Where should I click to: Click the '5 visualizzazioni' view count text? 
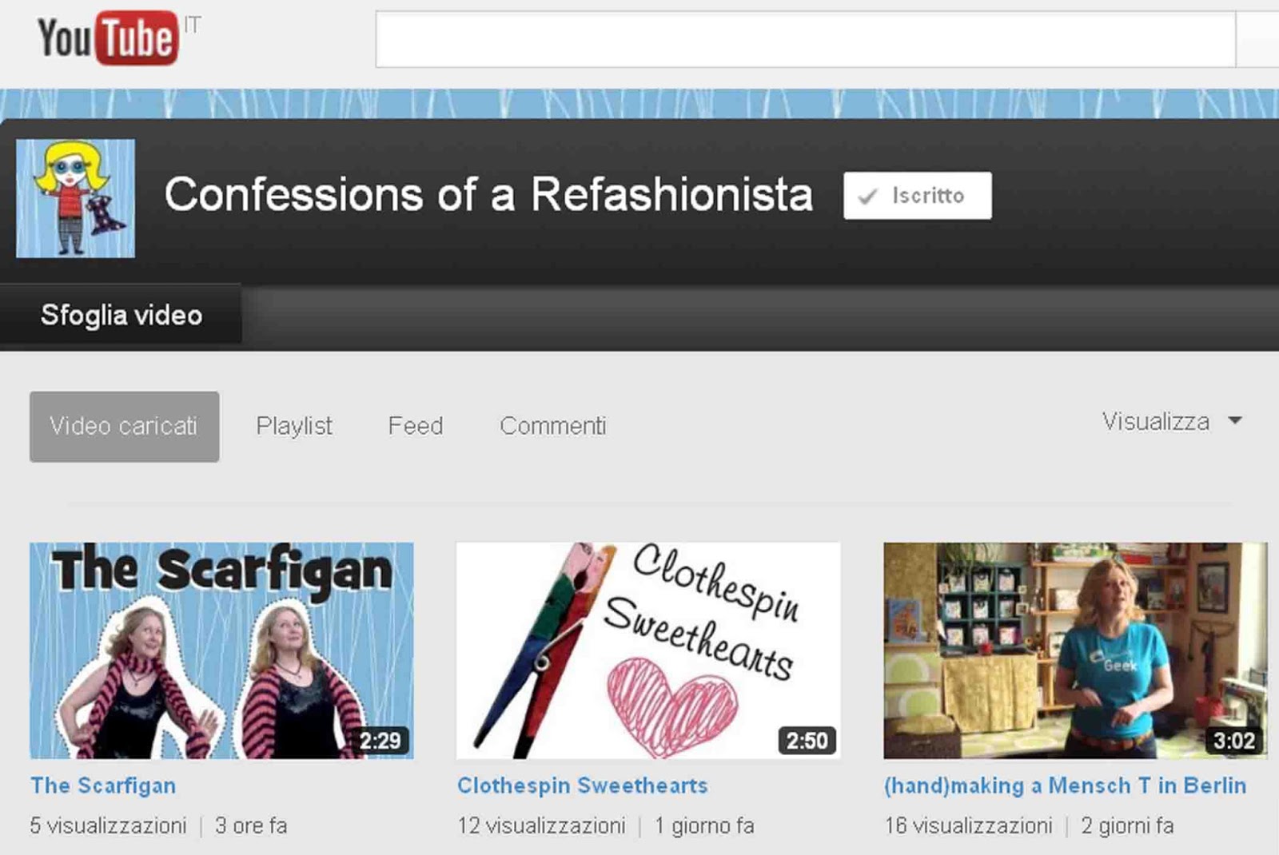108,825
